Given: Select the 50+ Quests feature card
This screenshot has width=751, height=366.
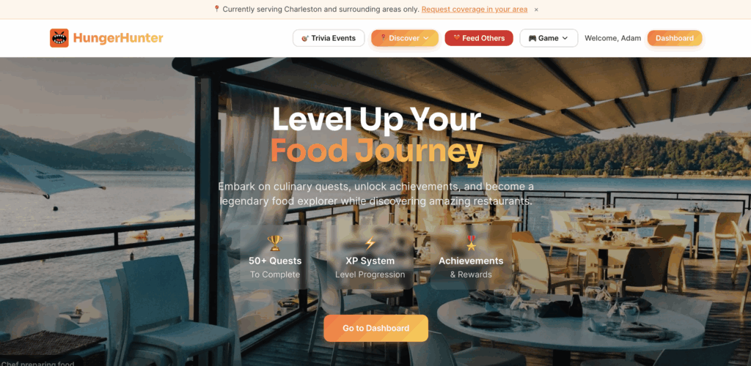Looking at the screenshot, I should tap(275, 257).
